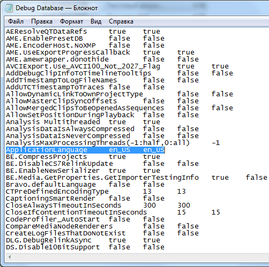Viewport: 269px width, 267px height.
Task: Click AllowMergedClipsToBeOpenedAsSequences text
Action: pyautogui.click(x=85, y=108)
